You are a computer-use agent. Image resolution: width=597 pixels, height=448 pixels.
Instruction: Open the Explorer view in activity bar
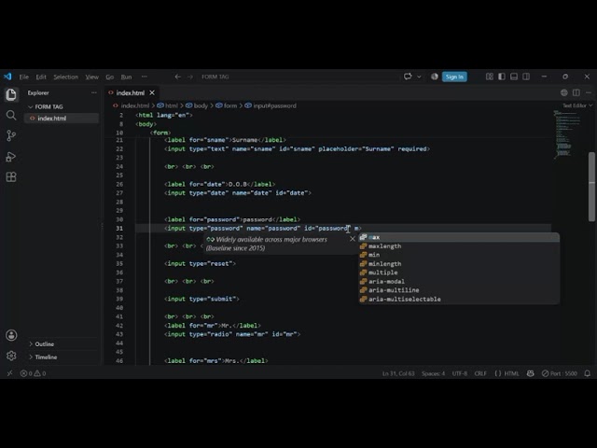coord(11,94)
